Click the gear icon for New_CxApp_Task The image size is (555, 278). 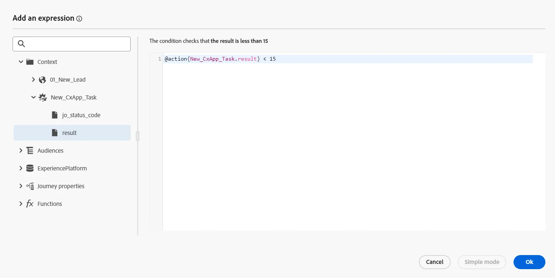point(43,97)
